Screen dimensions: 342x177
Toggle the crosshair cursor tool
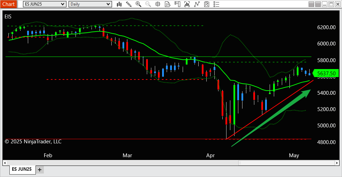[158, 4]
